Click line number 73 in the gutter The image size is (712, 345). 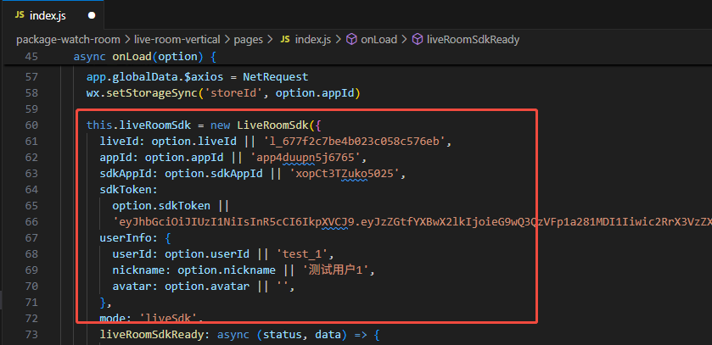(32, 336)
